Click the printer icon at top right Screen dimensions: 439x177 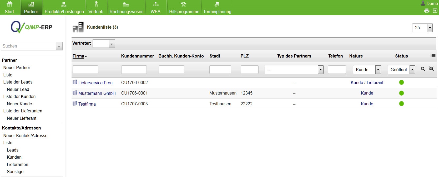tap(427, 11)
